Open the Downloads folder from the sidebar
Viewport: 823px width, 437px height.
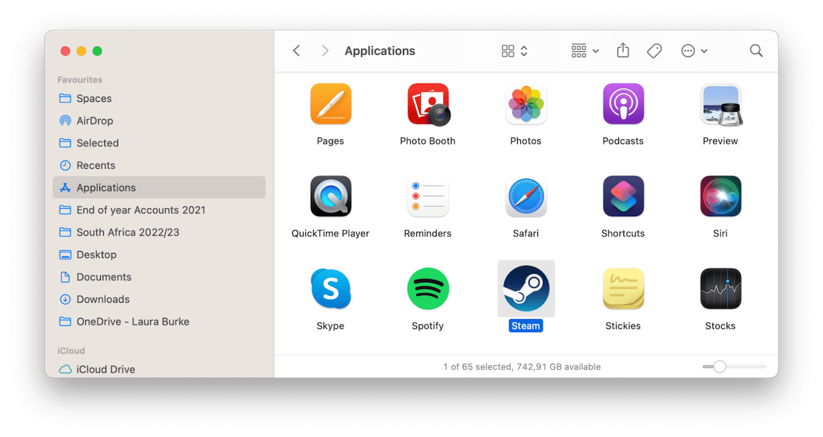click(x=101, y=299)
